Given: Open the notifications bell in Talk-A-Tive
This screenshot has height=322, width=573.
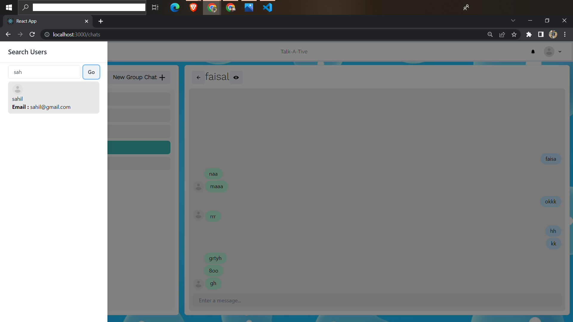Looking at the screenshot, I should click(x=533, y=52).
